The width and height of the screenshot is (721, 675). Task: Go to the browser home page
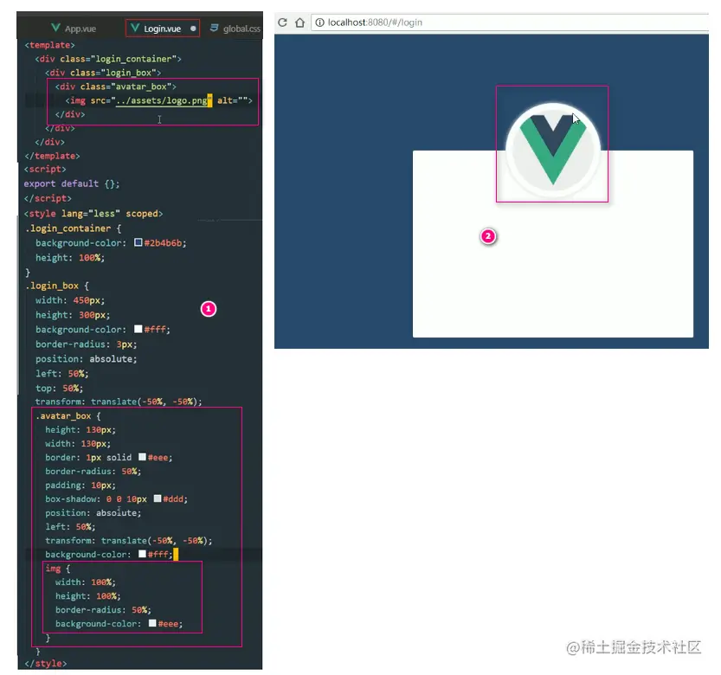pos(299,22)
